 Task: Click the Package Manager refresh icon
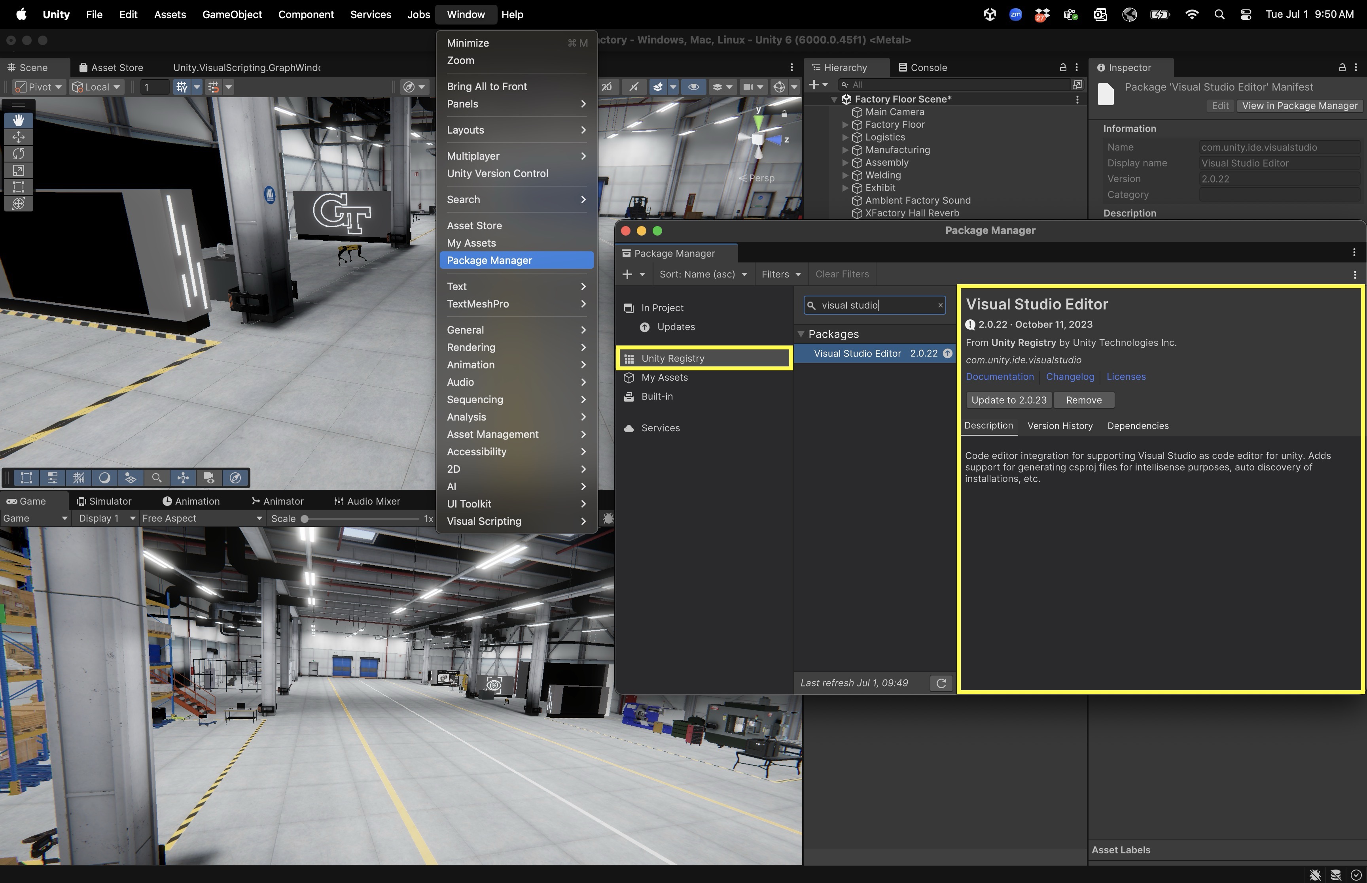tap(941, 683)
